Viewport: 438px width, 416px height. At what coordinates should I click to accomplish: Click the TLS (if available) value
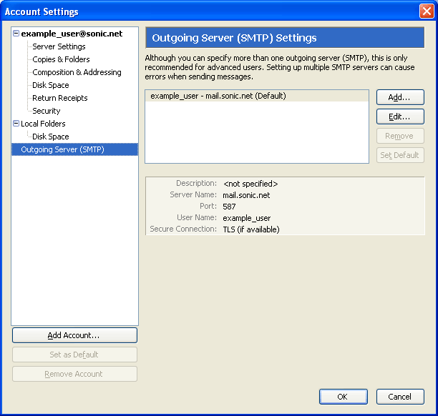coord(250,229)
